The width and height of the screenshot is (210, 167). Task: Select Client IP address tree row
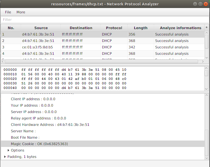click(x=103, y=99)
